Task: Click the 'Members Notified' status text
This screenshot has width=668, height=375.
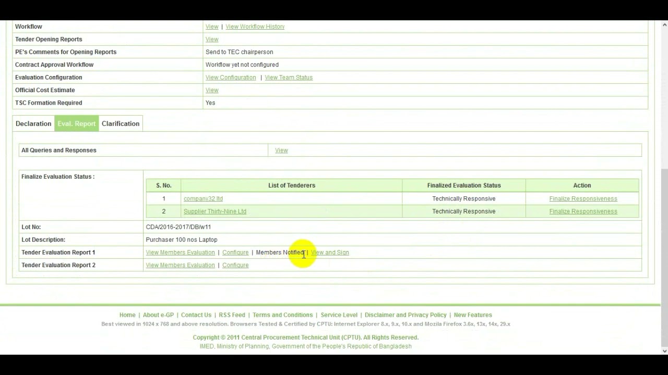Action: tap(280, 253)
